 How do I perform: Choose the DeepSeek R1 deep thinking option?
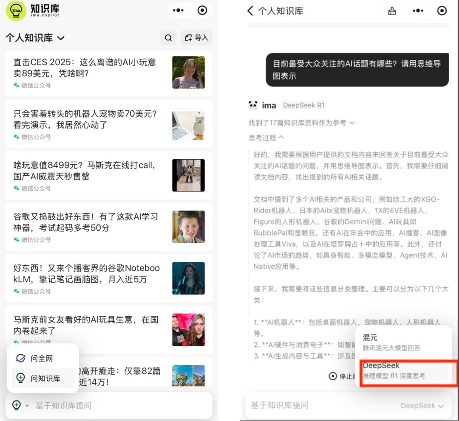click(x=404, y=370)
